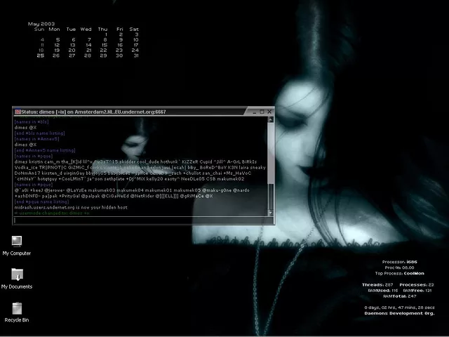The height and width of the screenshot is (337, 449).
Task: Click the 'May 2003' calendar heading
Action: point(41,24)
